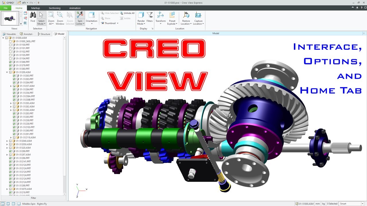Expand the 01-512118.ASM node

11,137
